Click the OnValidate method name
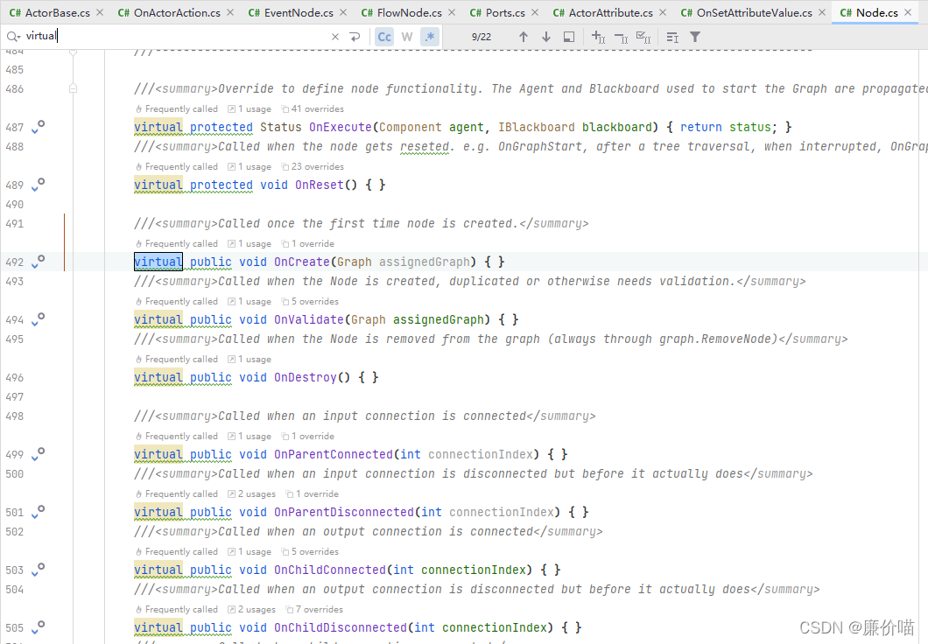Screen dimensions: 928x644 click(x=309, y=320)
